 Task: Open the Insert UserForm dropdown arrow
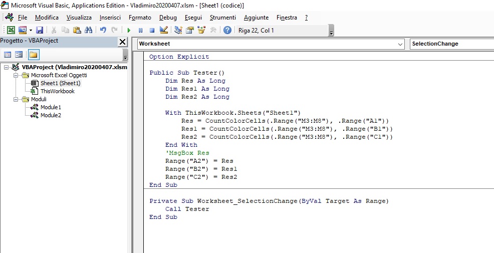tap(31, 30)
